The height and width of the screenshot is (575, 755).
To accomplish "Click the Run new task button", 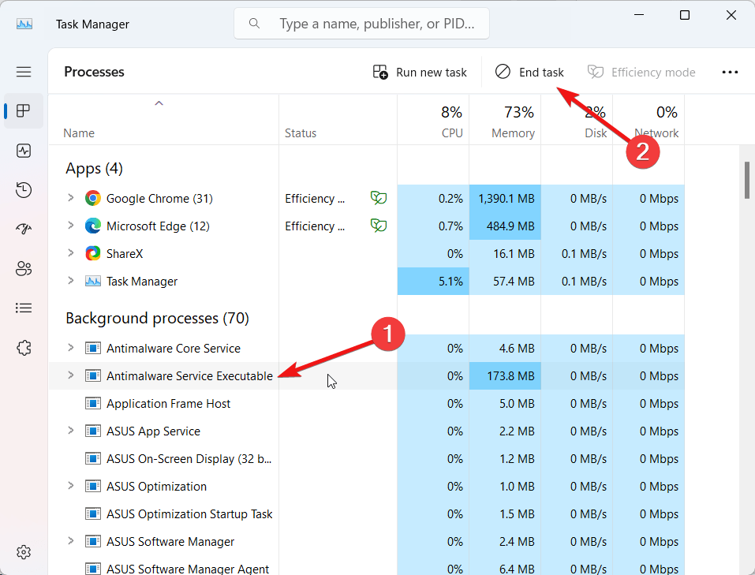I will 420,73.
